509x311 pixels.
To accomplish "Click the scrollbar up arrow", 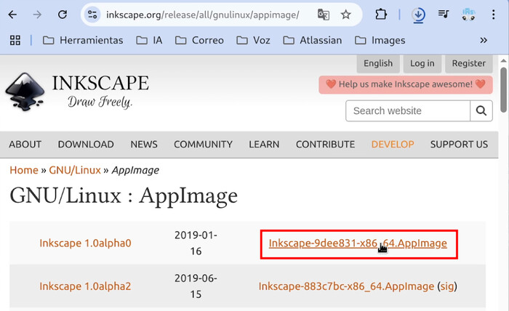I will click(503, 60).
